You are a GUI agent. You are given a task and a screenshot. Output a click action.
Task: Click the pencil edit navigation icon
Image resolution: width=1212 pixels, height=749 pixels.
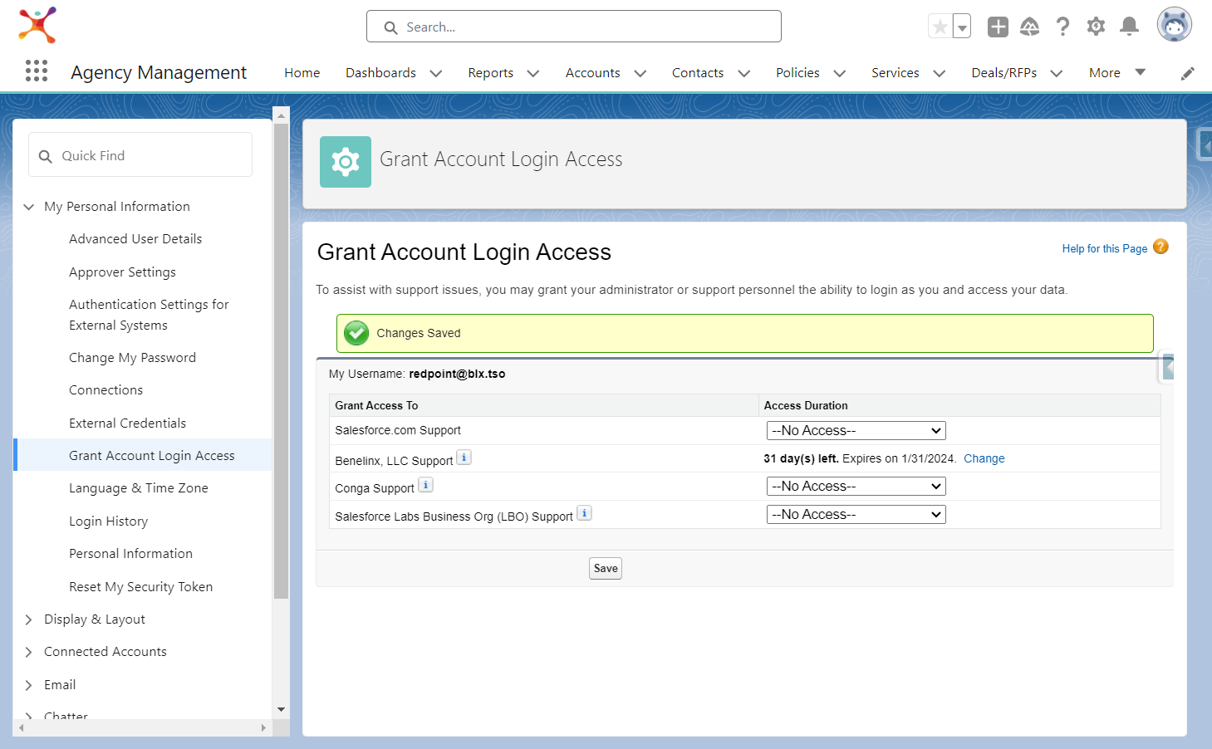(x=1187, y=73)
